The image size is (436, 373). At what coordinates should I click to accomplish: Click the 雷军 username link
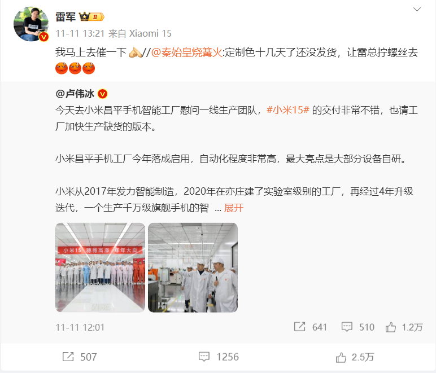(66, 17)
